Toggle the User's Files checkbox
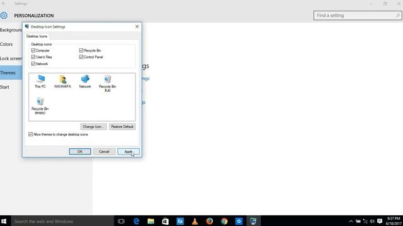The width and height of the screenshot is (403, 226). pos(33,57)
